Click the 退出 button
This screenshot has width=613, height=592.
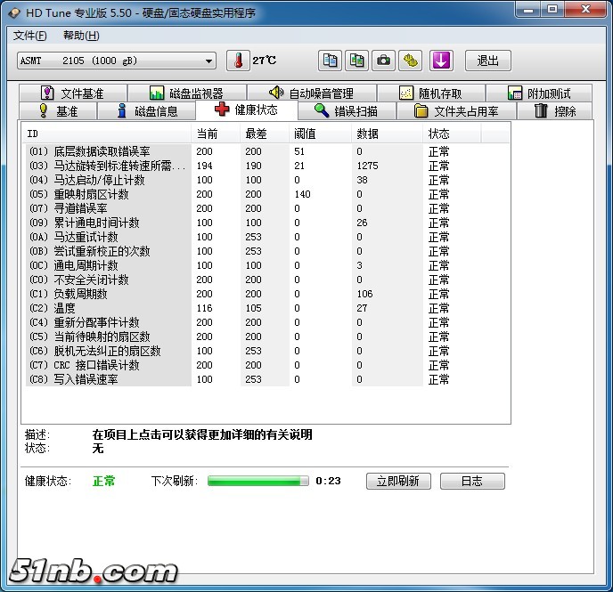coord(487,61)
